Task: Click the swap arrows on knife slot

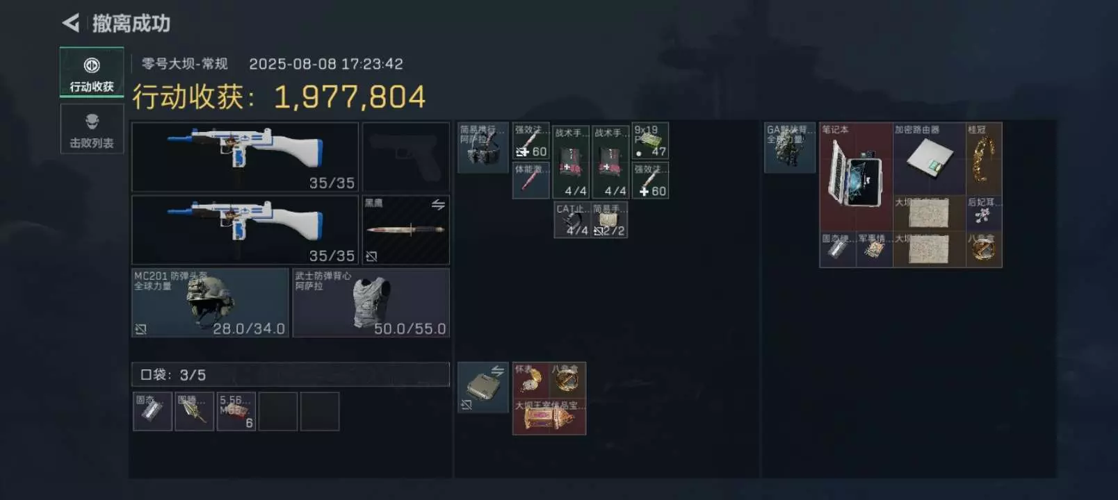Action: click(x=438, y=205)
